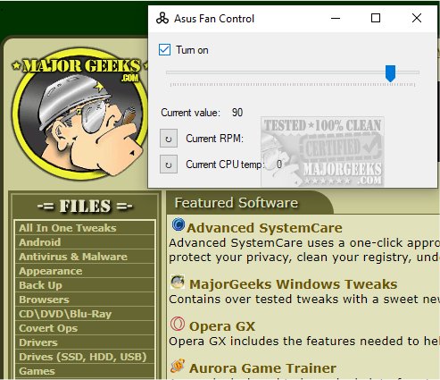Click the fan speed slider handle
This screenshot has width=440, height=380.
pyautogui.click(x=390, y=73)
